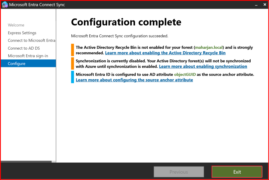Click orange warning bar beside synchronization disabled message

pyautogui.click(x=73, y=63)
